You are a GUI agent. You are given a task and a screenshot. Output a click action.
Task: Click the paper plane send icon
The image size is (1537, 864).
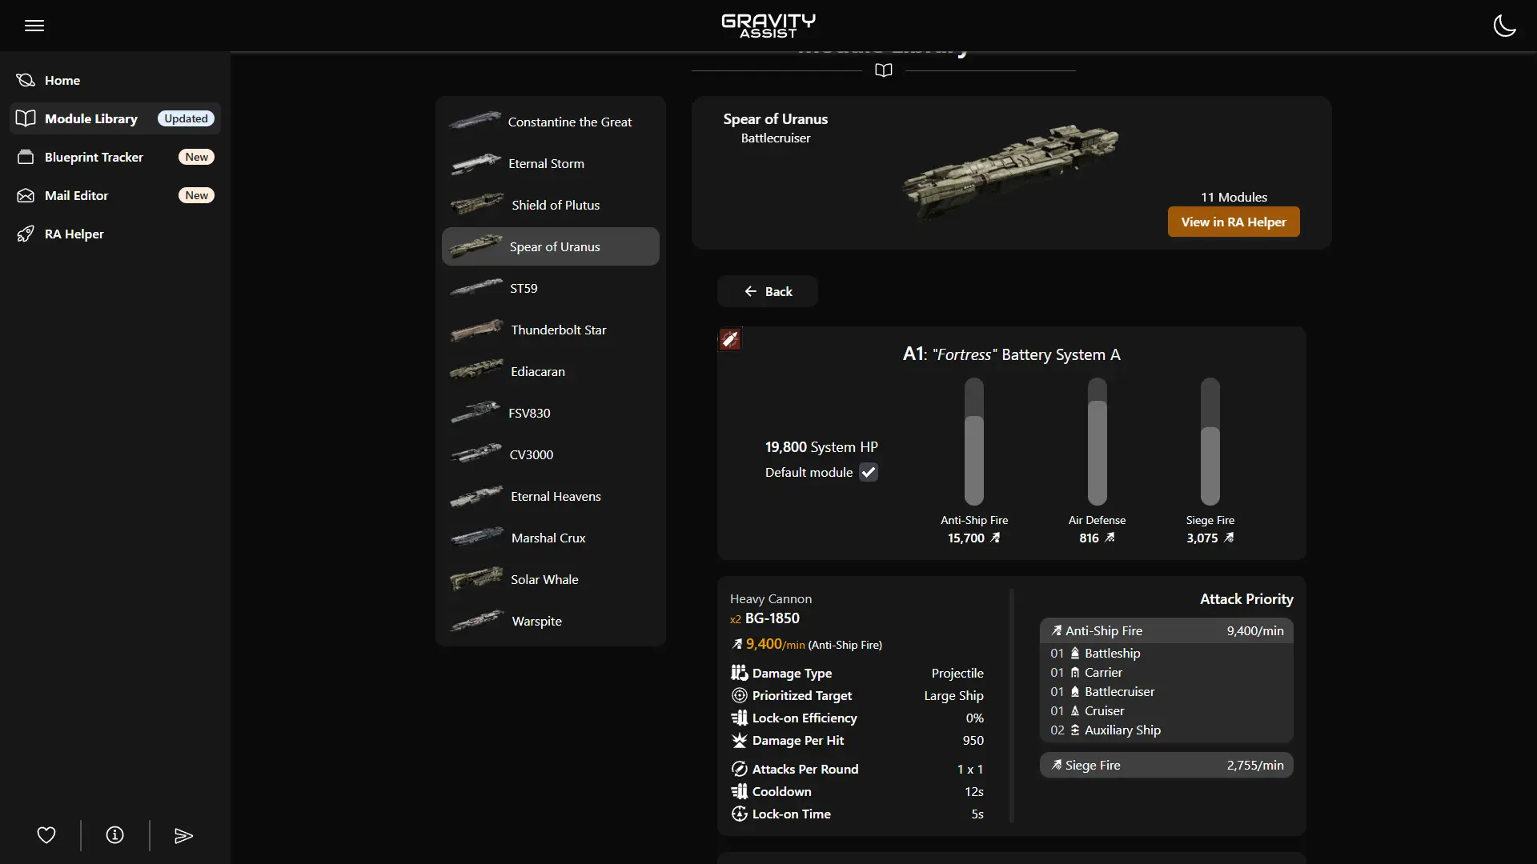[x=183, y=835]
